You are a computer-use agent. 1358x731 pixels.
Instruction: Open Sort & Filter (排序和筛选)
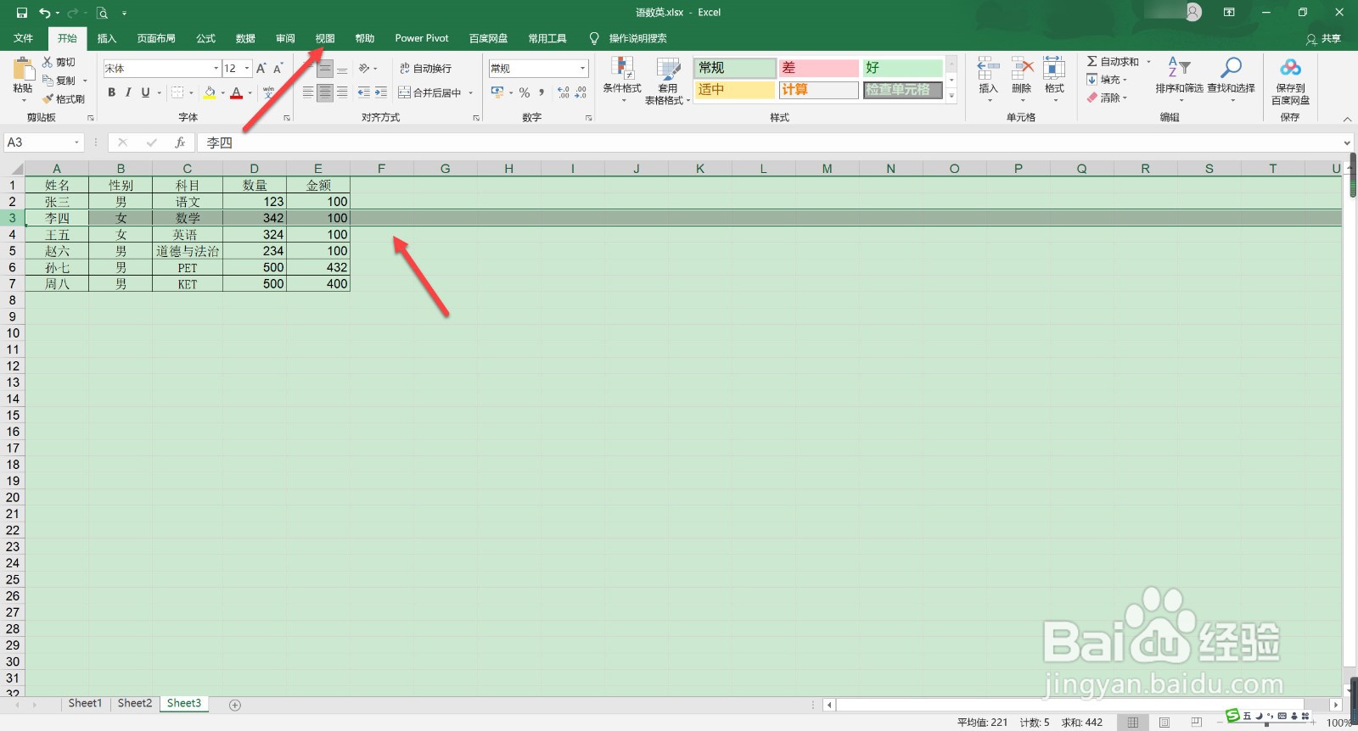1179,79
